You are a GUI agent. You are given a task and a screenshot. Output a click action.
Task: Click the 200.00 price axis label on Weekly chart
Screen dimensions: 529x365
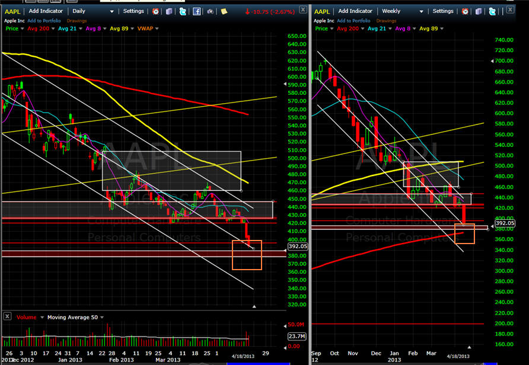click(503, 323)
